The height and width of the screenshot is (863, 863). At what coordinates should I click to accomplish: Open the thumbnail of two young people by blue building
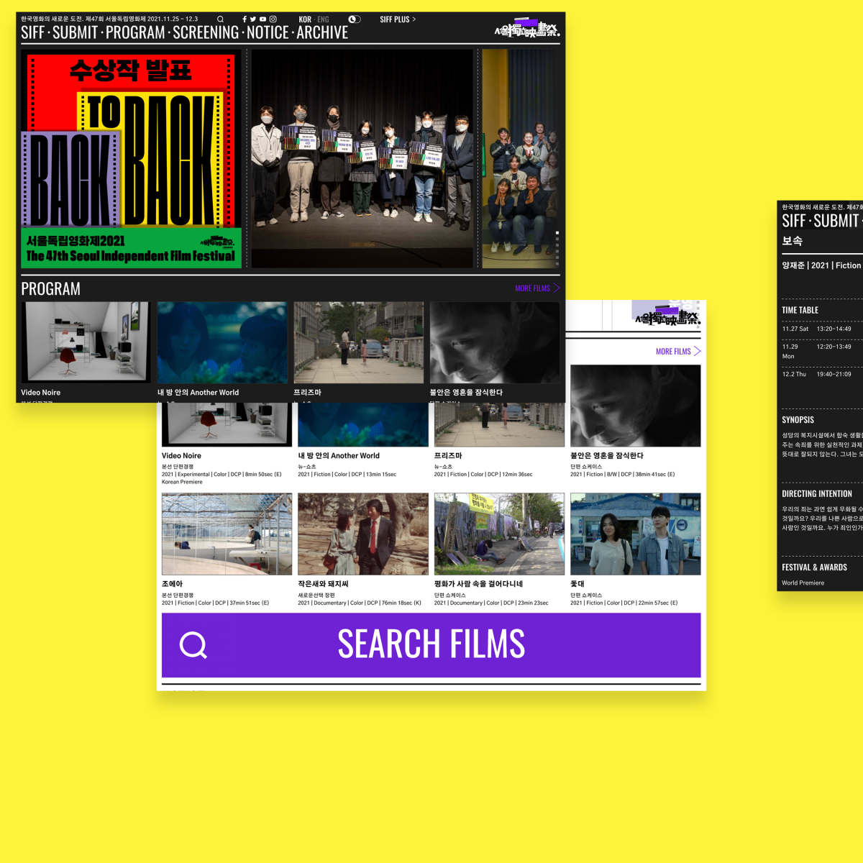(x=636, y=534)
